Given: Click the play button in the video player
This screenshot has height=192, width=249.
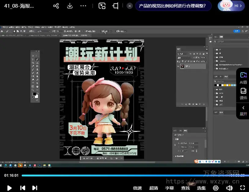Looking at the screenshot, I should (9, 188).
